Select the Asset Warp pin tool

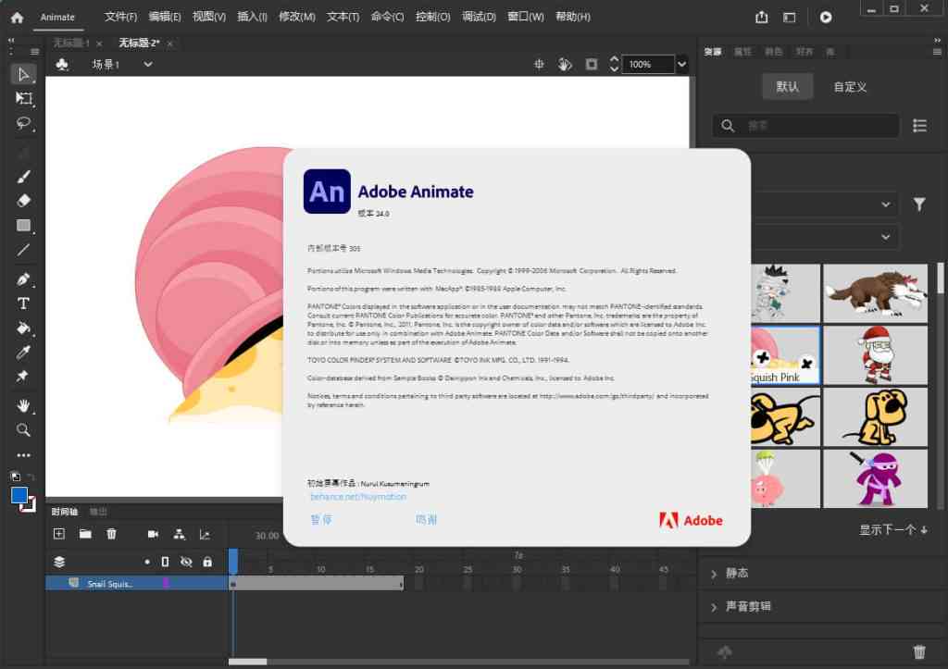23,377
